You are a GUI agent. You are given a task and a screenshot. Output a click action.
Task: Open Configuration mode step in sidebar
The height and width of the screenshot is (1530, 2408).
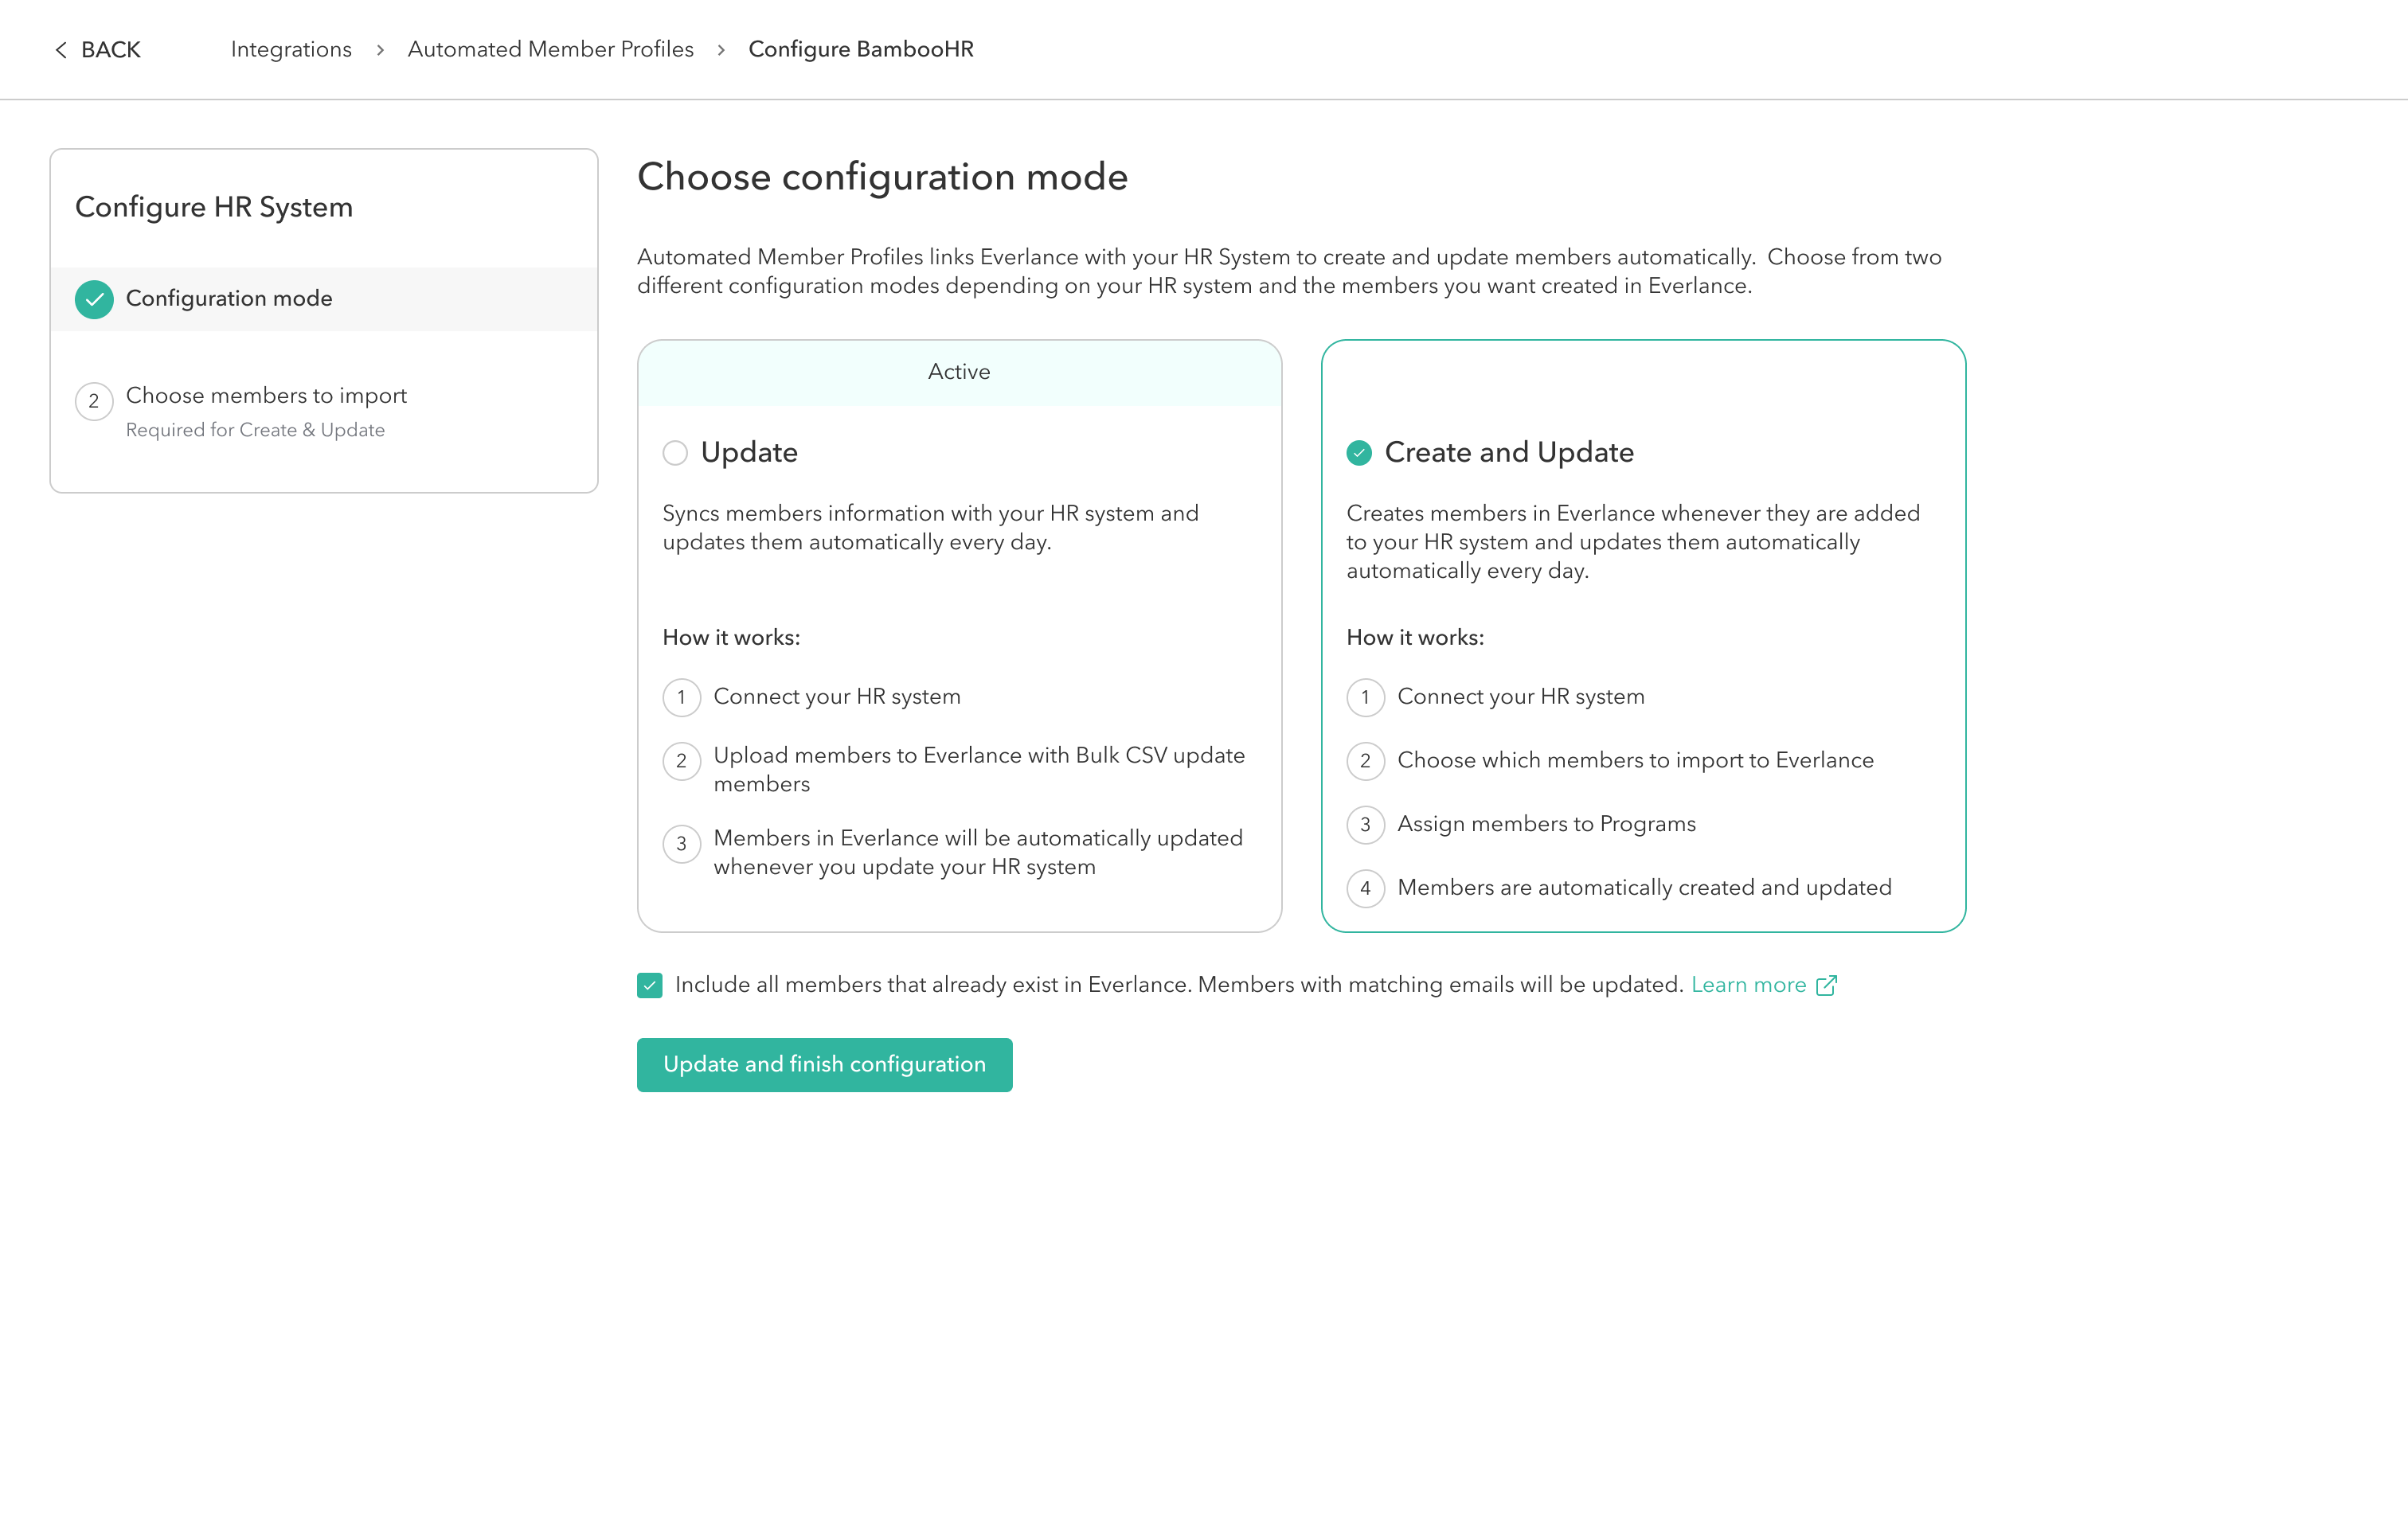tap(229, 298)
